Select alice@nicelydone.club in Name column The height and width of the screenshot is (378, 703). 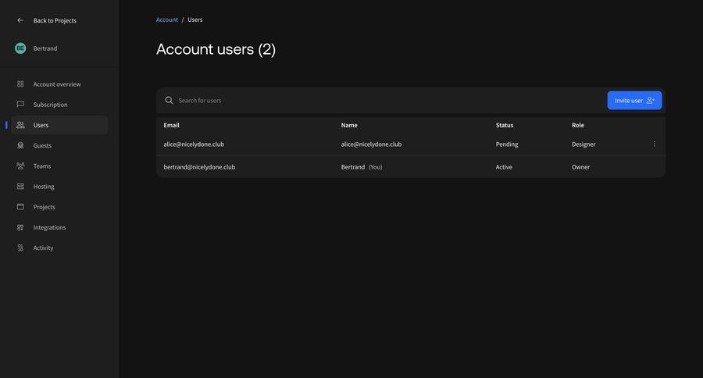coord(371,144)
